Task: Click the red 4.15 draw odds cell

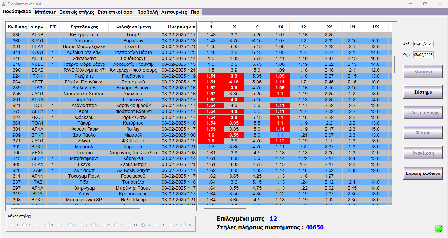Action: coord(234,82)
